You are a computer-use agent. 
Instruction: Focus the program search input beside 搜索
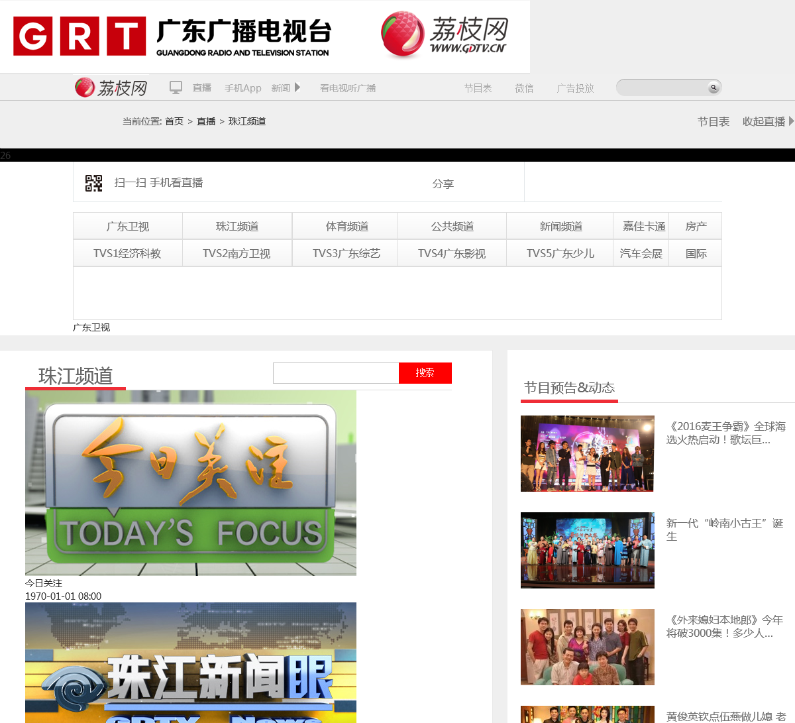click(336, 373)
